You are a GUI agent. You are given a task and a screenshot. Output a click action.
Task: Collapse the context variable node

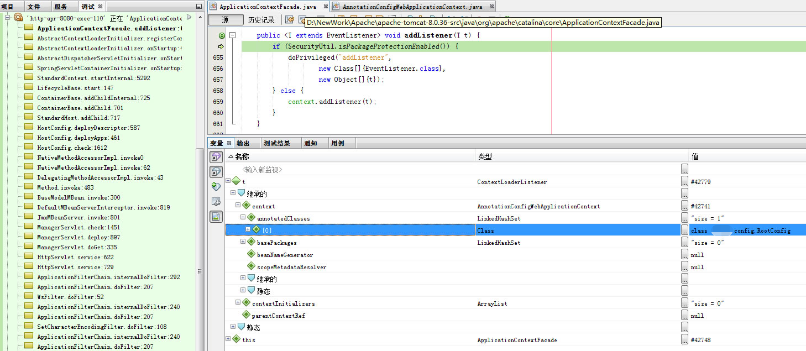coord(238,206)
